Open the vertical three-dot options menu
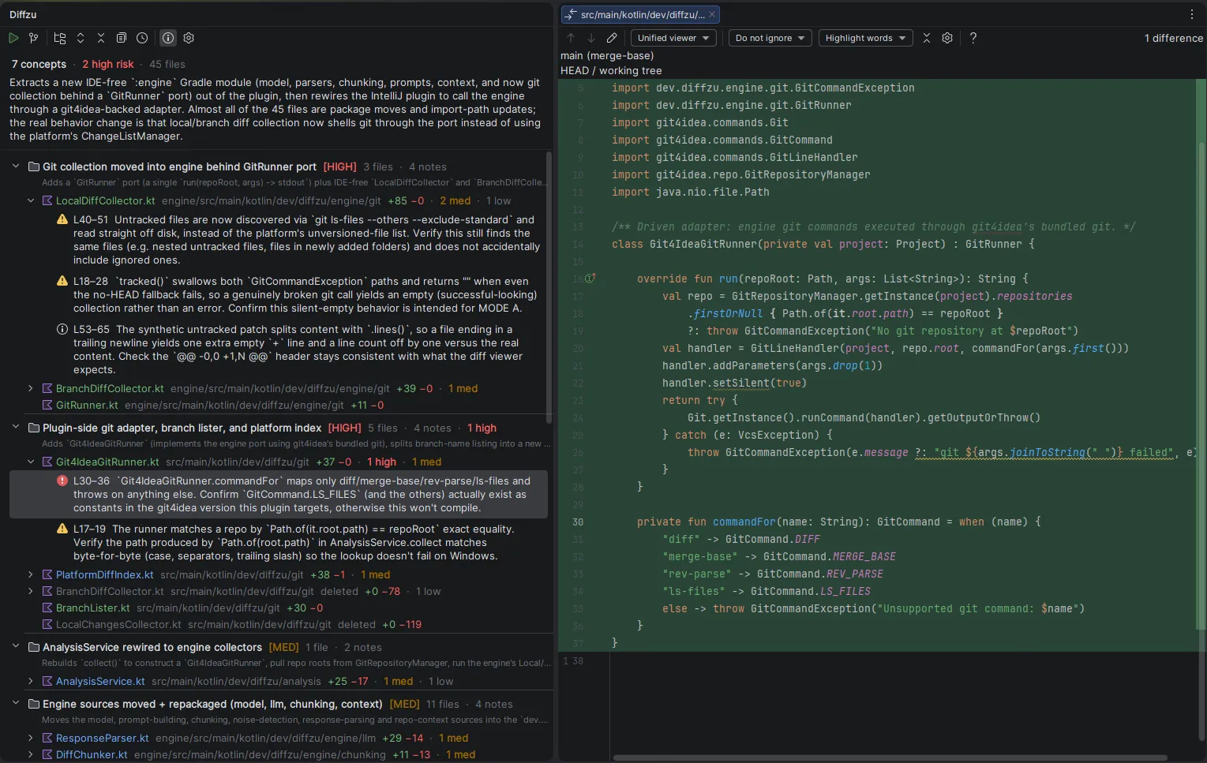1207x763 pixels. (x=1192, y=14)
